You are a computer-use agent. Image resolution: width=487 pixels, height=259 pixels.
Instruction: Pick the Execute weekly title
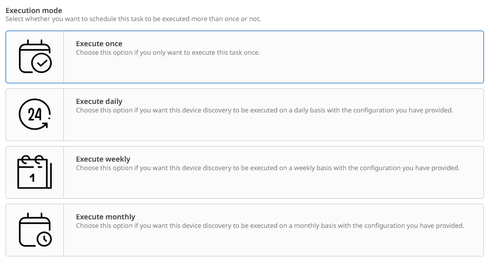click(103, 159)
